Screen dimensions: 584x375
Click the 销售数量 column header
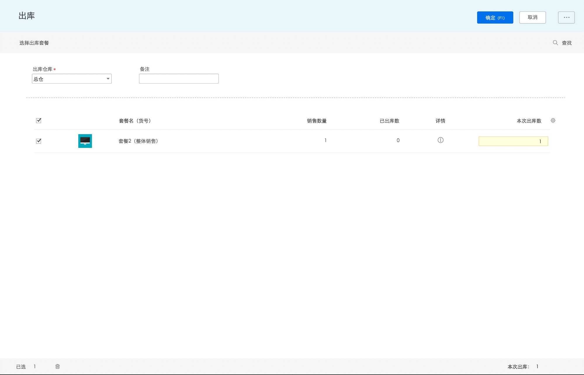point(316,121)
